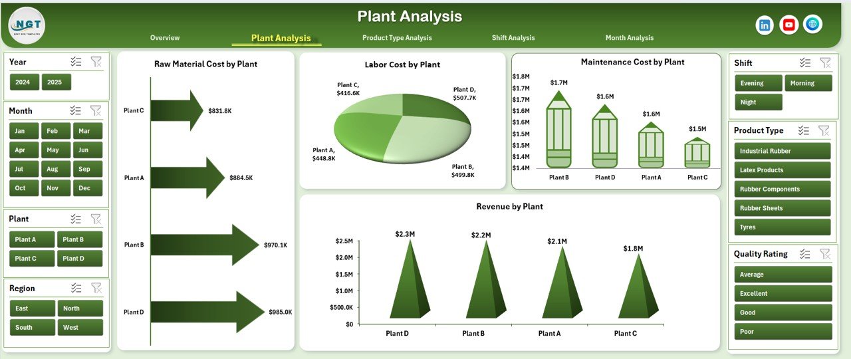The height and width of the screenshot is (359, 851).
Task: Switch to the Overview tab
Action: [x=164, y=38]
